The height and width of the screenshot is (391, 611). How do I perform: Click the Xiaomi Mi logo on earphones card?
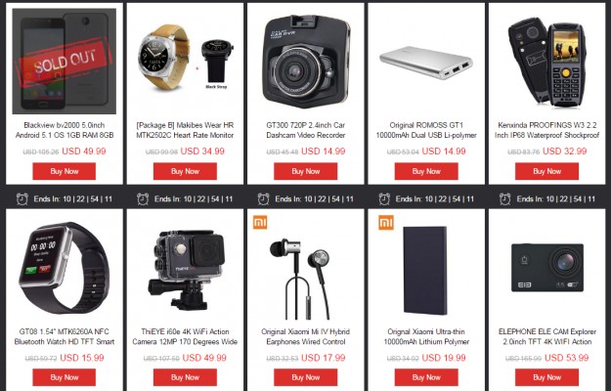260,223
